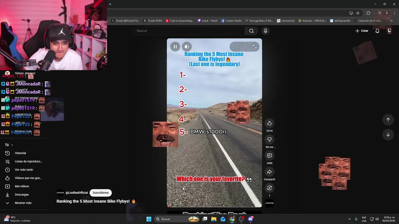Focus the YouTube Buscar search field
The height and width of the screenshot is (224, 399).
click(189, 31)
